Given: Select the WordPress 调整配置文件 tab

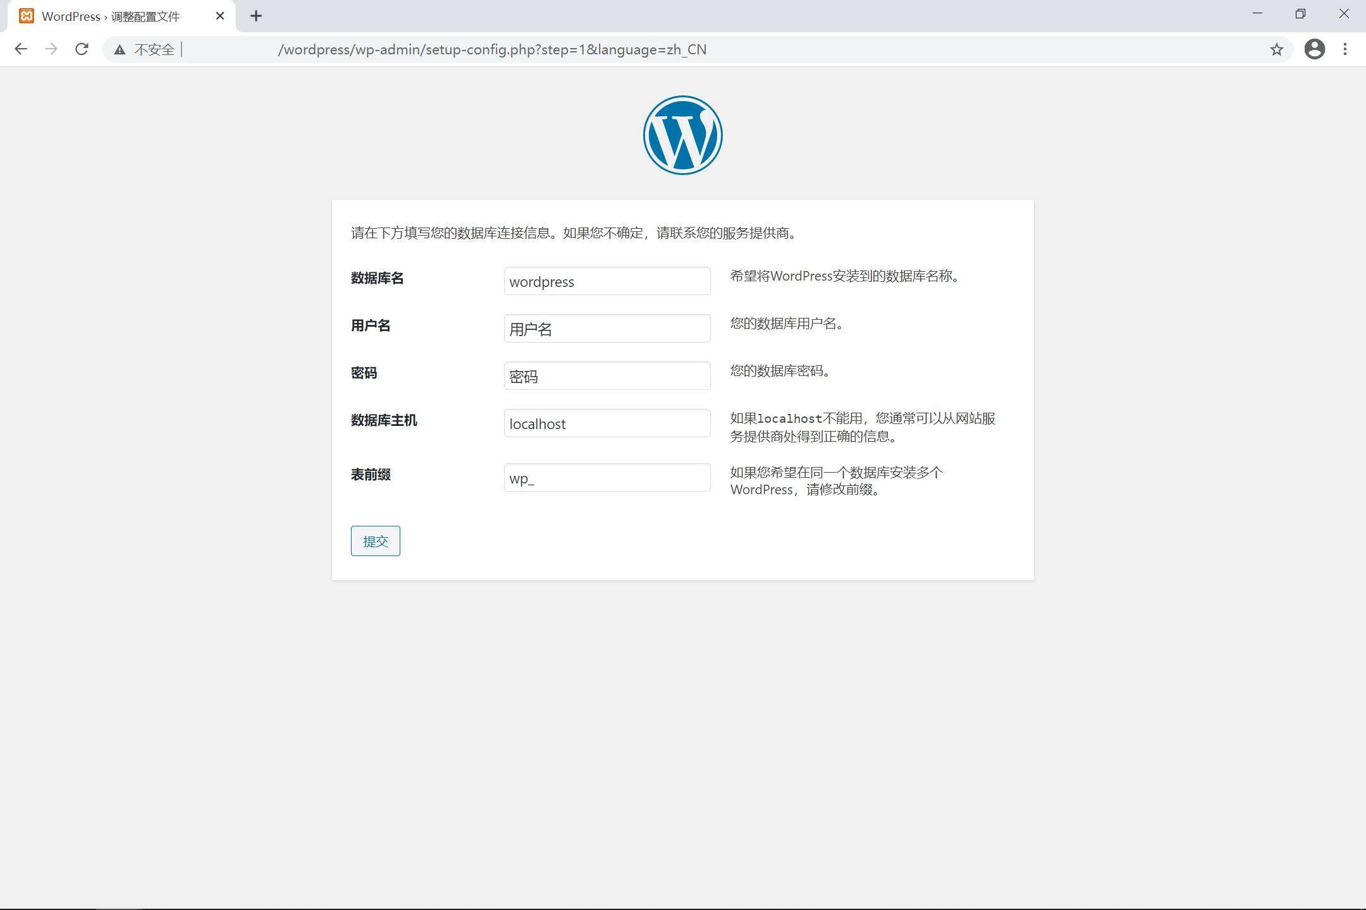Looking at the screenshot, I should (121, 16).
